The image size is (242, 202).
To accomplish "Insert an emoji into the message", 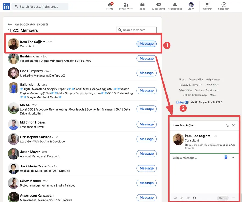I will pos(194,198).
